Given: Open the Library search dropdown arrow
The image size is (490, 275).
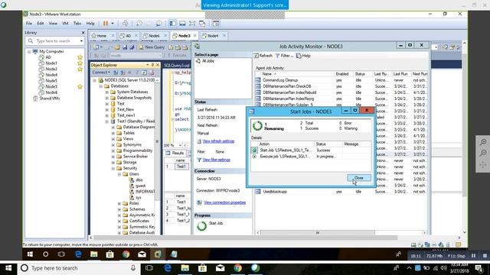Looking at the screenshot, I should tap(81, 40).
